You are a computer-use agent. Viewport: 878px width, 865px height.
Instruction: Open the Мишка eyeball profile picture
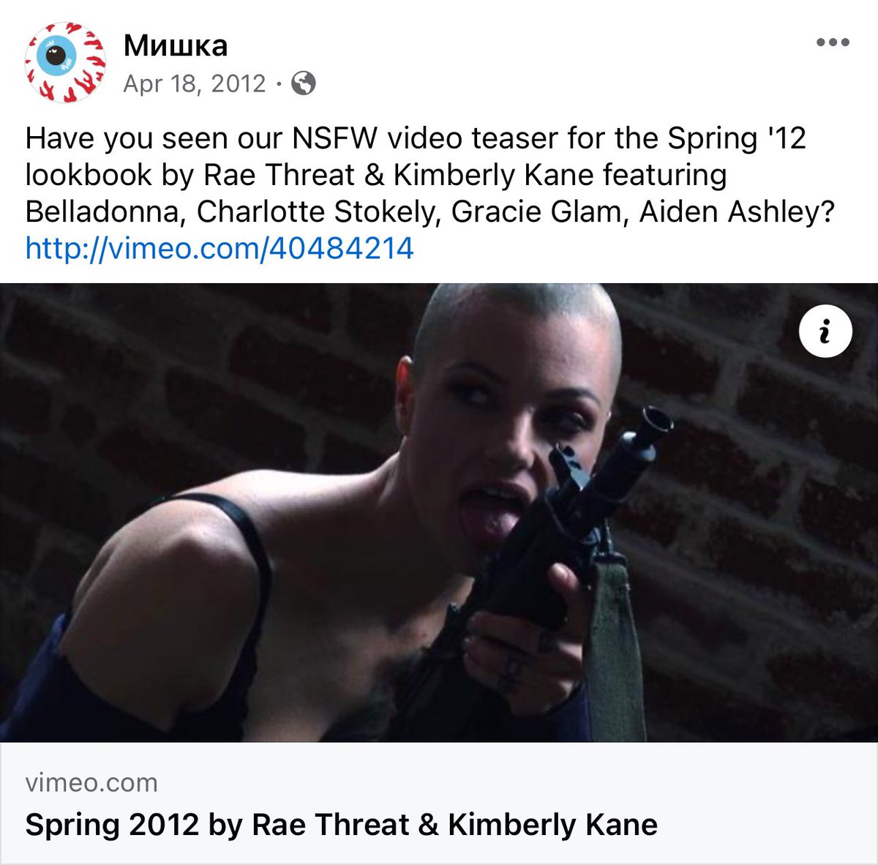tap(65, 61)
